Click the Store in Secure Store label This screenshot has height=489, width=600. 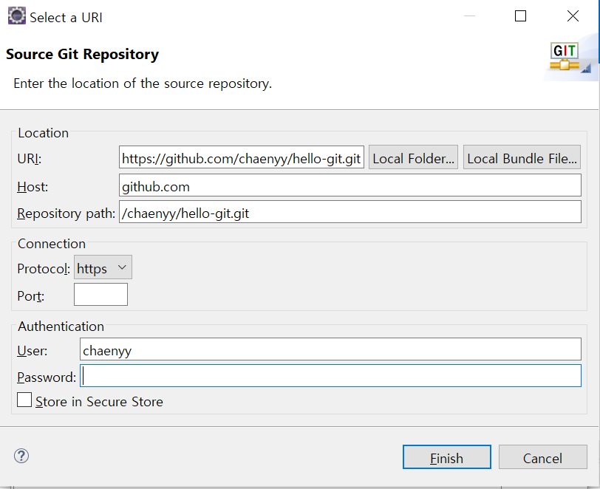coord(99,401)
